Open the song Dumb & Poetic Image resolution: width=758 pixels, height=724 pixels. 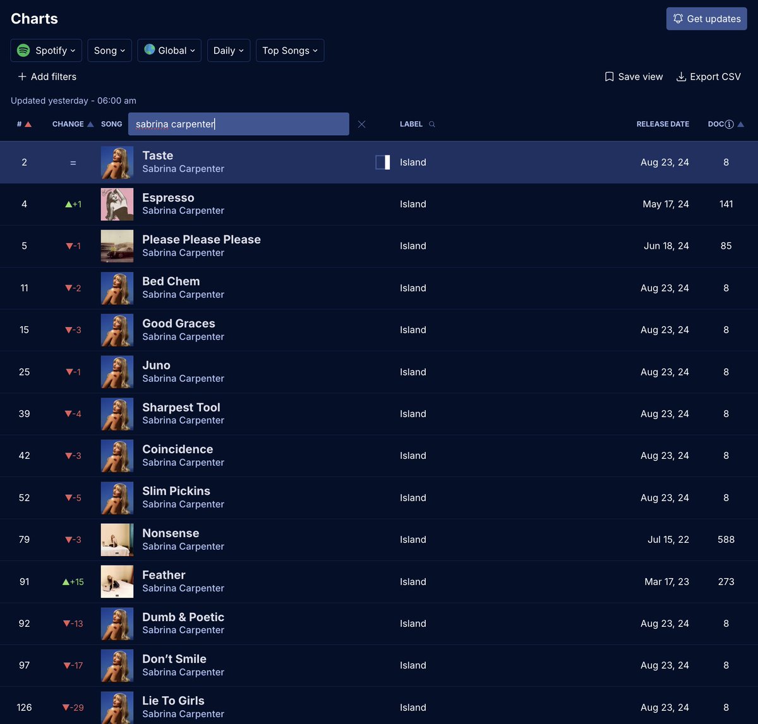pos(183,617)
